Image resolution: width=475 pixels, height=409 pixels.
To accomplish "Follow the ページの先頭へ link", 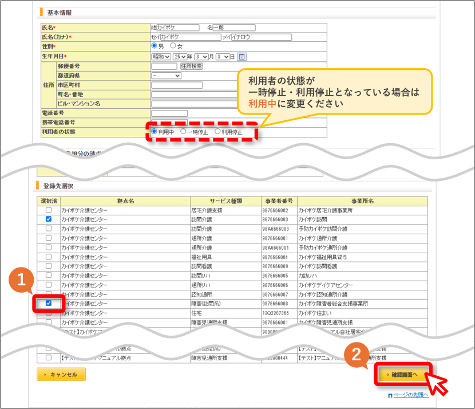I will click(x=411, y=395).
